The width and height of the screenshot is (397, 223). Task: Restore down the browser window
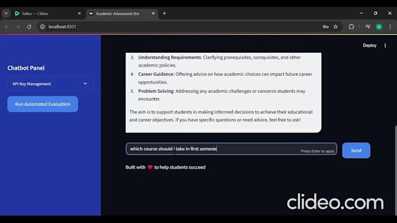click(375, 13)
